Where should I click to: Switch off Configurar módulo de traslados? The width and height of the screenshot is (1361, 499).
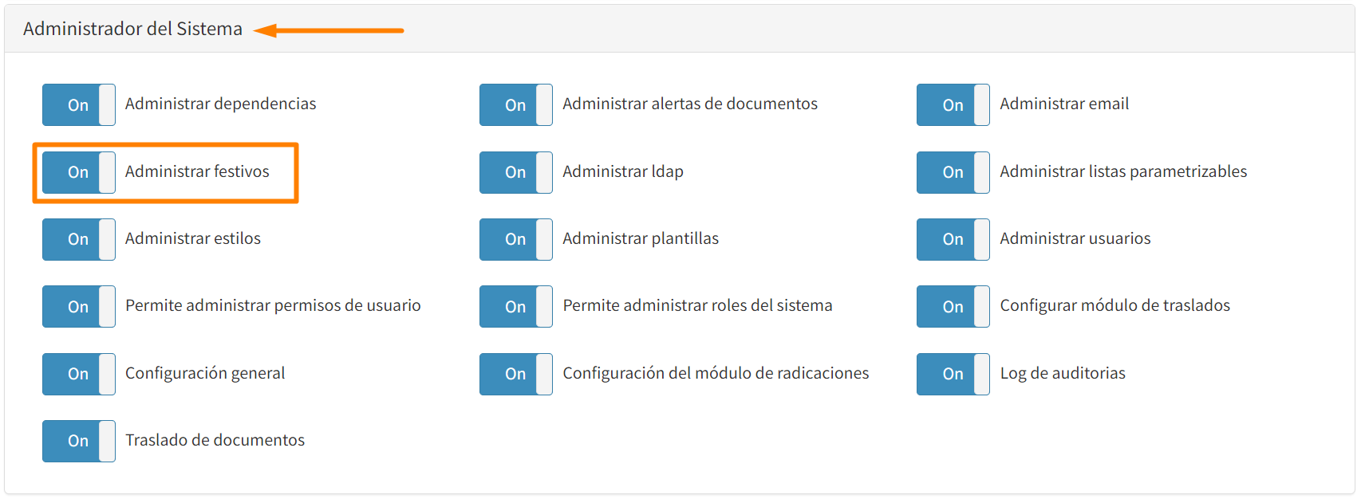tap(953, 307)
